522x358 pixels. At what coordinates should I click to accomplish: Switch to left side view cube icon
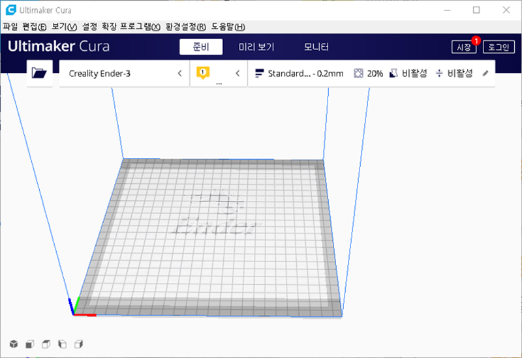[x=62, y=344]
